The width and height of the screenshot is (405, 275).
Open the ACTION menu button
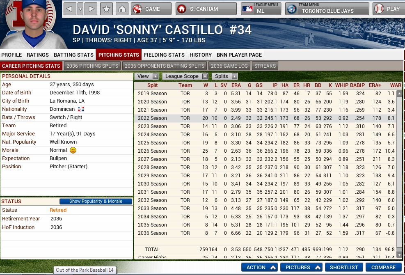coord(259,268)
